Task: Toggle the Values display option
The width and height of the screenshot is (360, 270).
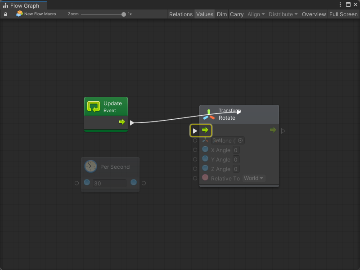Action: (x=205, y=14)
